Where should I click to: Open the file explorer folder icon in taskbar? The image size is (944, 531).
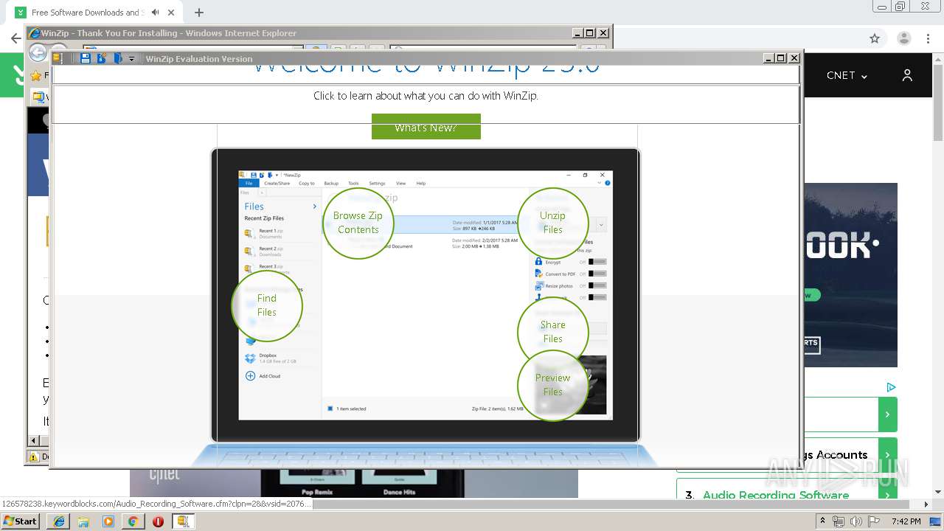click(83, 521)
